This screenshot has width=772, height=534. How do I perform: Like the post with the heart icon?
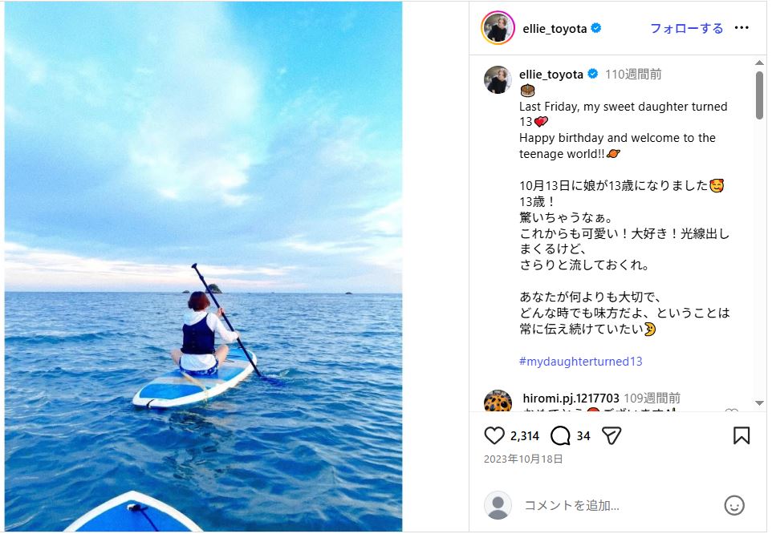[x=494, y=435]
